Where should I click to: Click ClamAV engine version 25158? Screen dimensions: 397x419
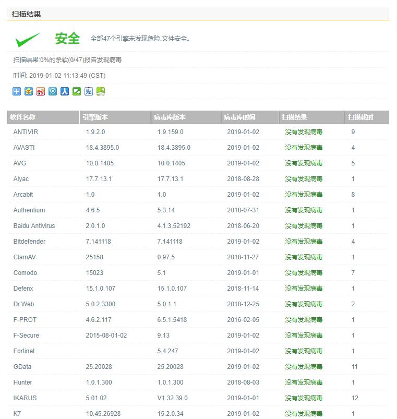coord(94,257)
